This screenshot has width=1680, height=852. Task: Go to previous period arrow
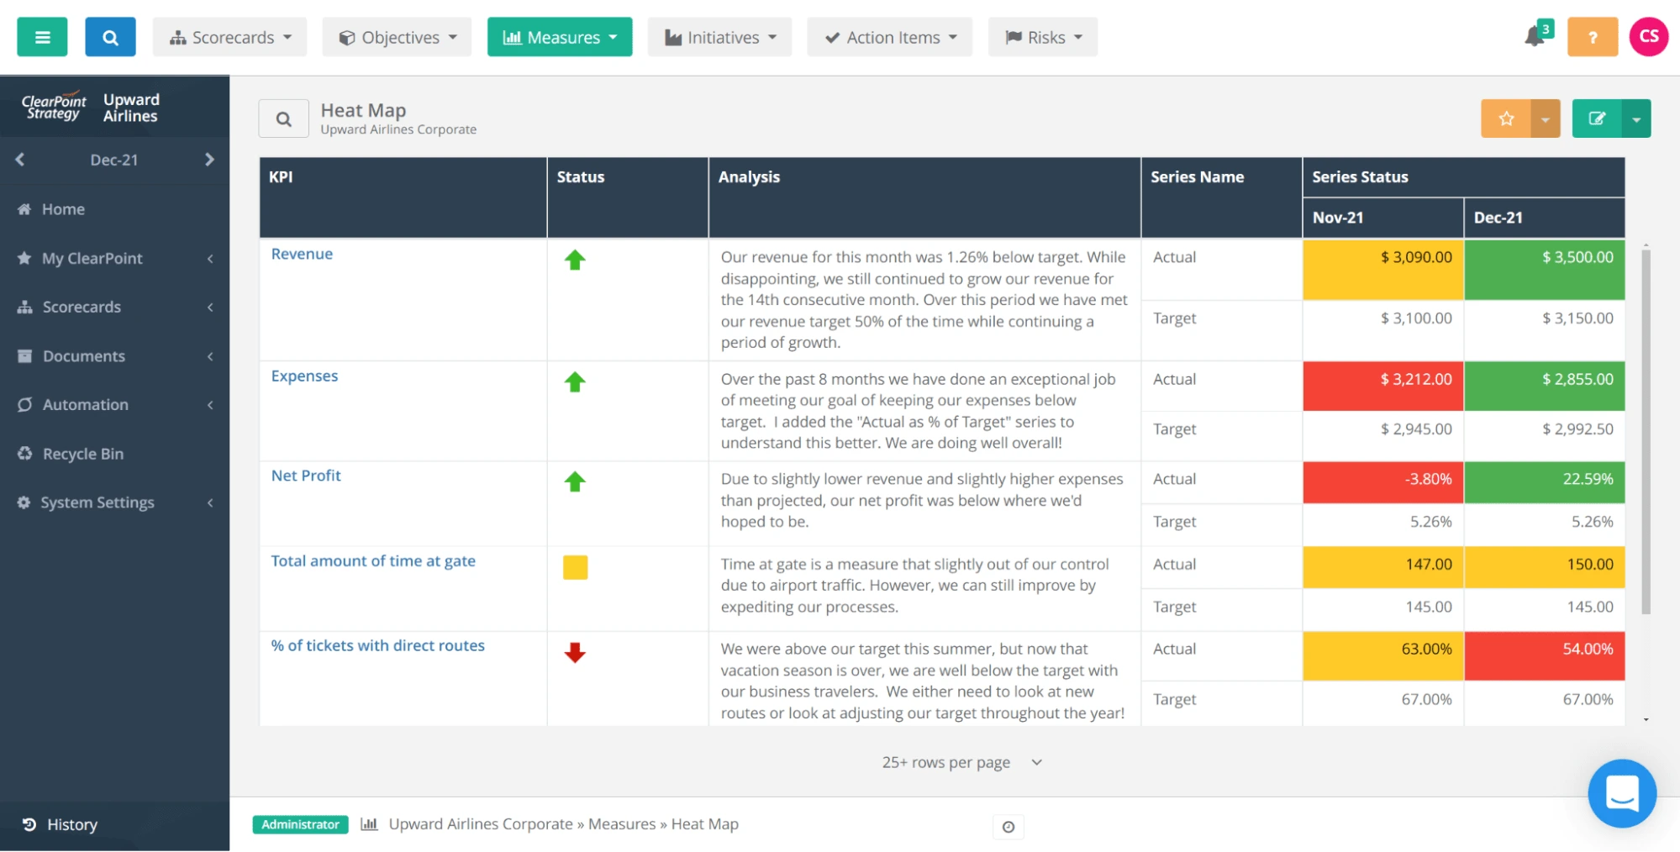20,160
